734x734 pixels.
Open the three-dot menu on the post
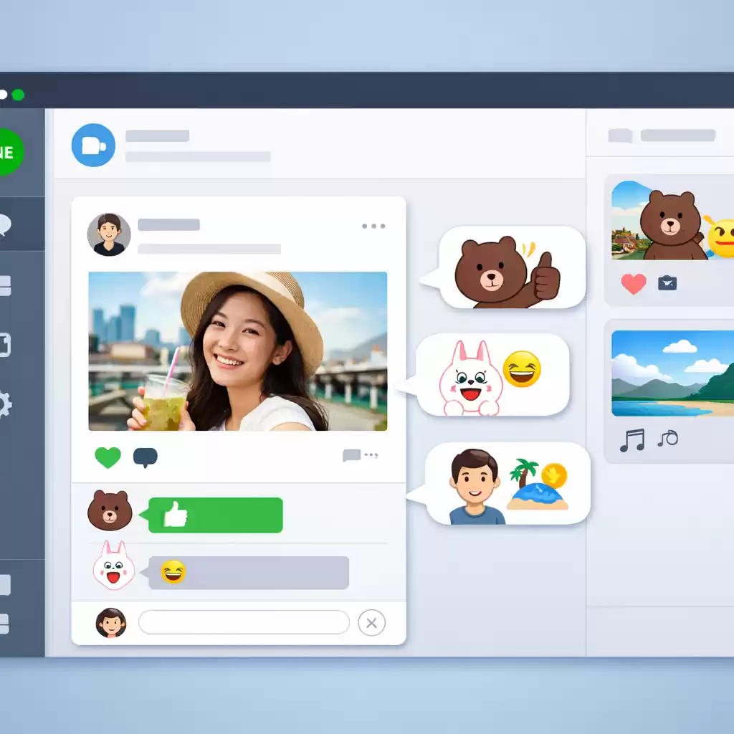(x=373, y=226)
